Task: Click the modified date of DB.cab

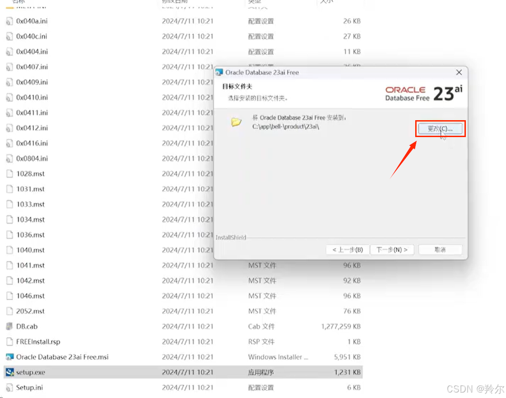Action: coord(188,327)
